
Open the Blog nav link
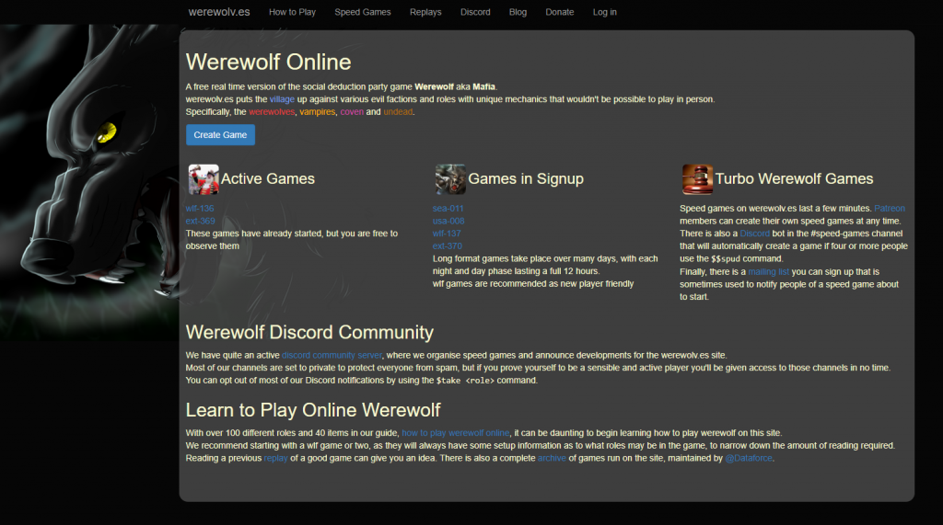(x=518, y=12)
